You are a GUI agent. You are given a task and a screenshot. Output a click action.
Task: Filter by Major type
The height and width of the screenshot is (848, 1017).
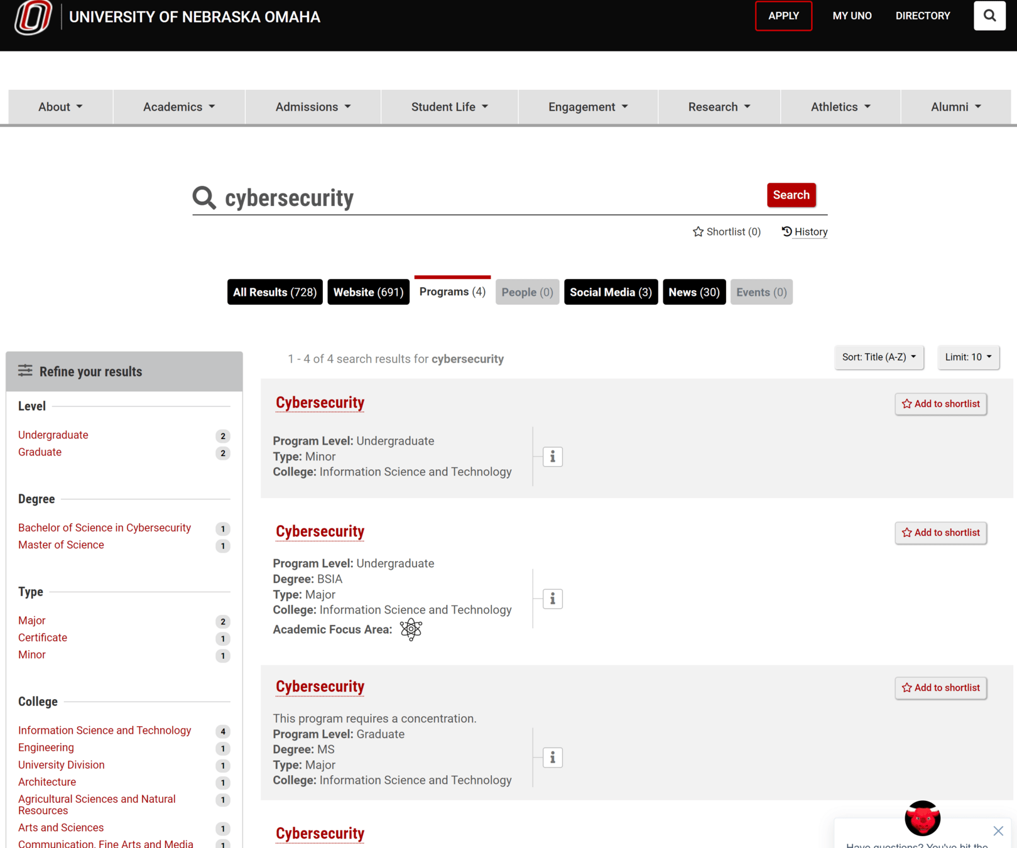point(31,621)
